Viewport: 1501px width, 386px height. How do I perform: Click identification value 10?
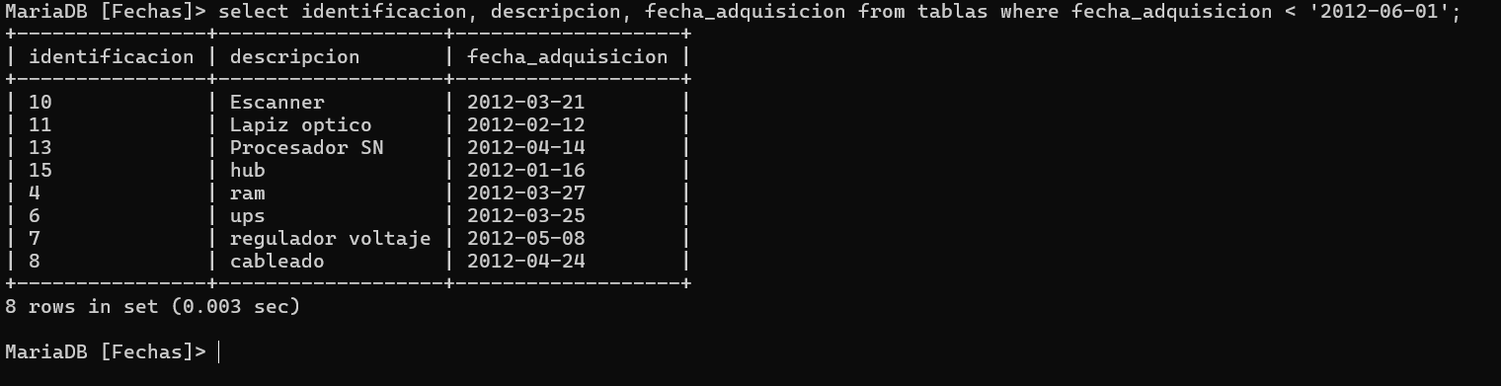coord(40,102)
